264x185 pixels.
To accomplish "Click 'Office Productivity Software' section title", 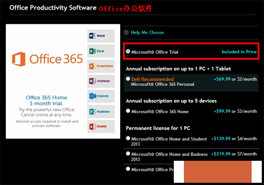I will click(x=53, y=8).
